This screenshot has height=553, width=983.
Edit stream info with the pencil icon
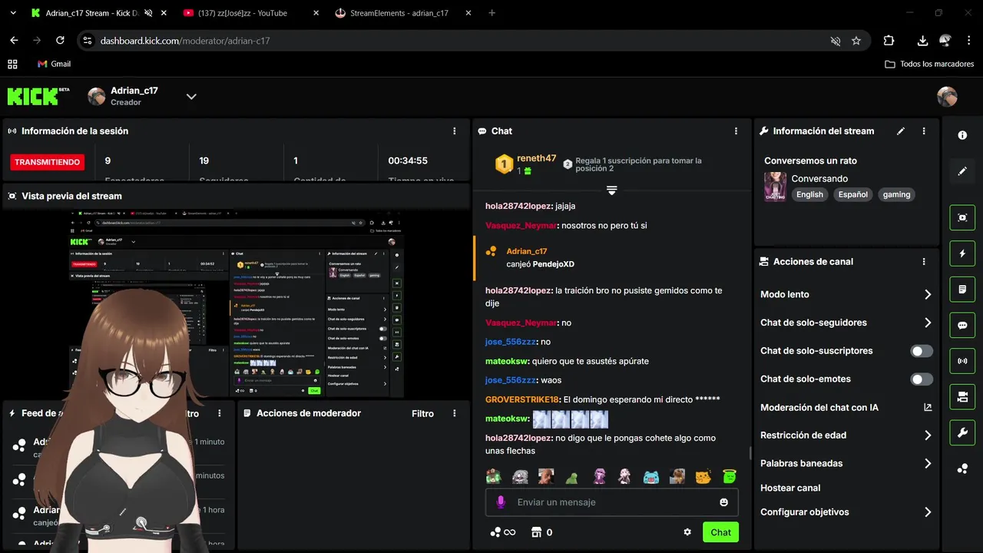[901, 131]
